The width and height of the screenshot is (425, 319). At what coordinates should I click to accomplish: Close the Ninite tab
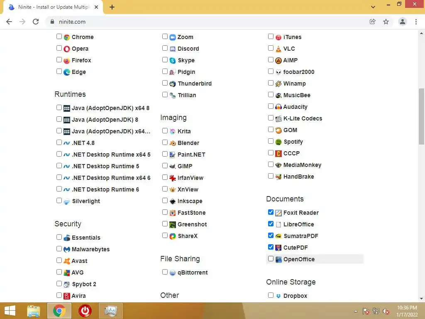96,7
